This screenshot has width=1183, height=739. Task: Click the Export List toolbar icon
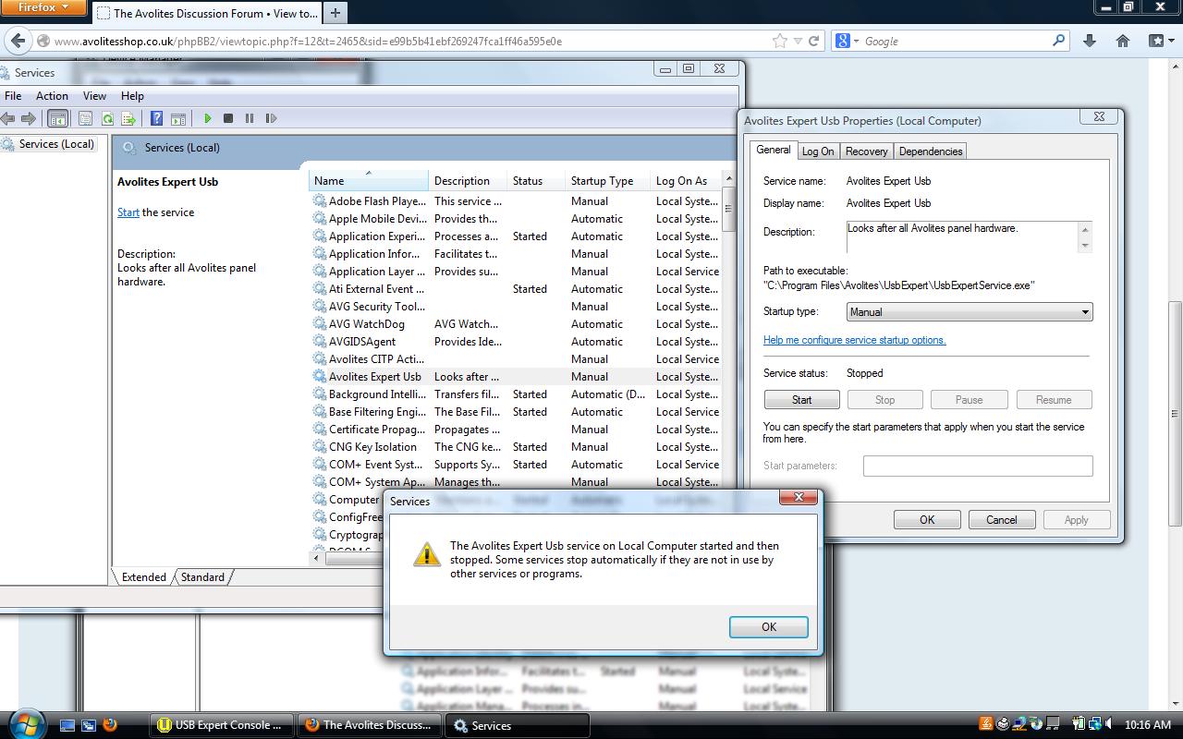(128, 118)
